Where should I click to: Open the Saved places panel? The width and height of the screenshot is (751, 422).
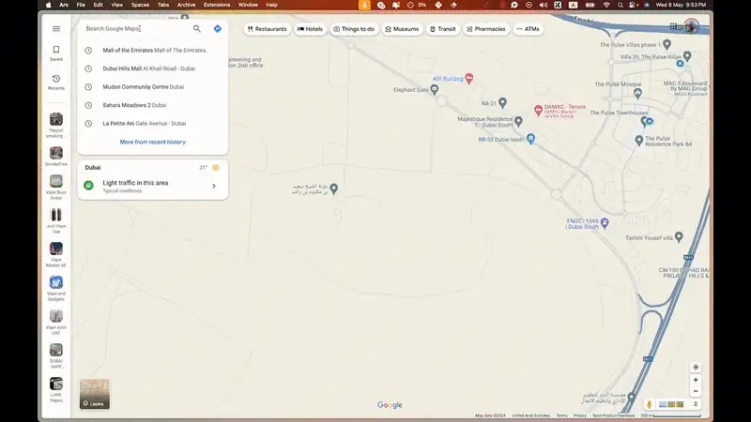click(56, 53)
